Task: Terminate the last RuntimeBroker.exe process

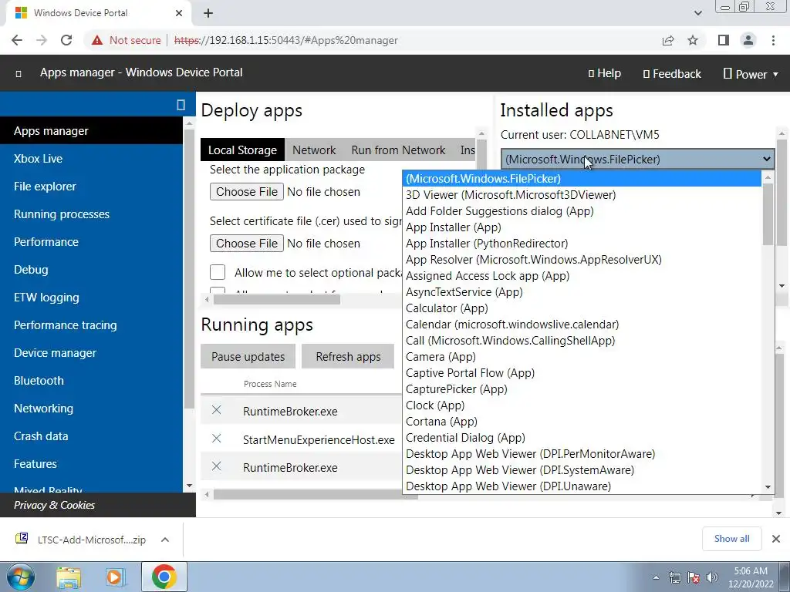Action: pos(217,466)
